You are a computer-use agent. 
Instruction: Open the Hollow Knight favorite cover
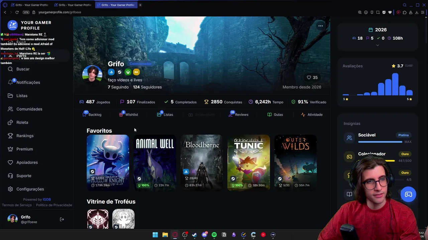click(108, 163)
